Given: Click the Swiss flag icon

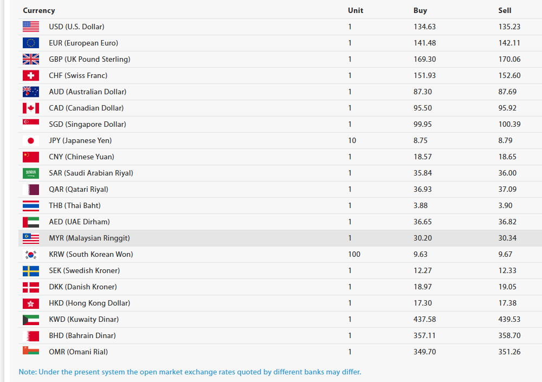Looking at the screenshot, I should pyautogui.click(x=31, y=75).
